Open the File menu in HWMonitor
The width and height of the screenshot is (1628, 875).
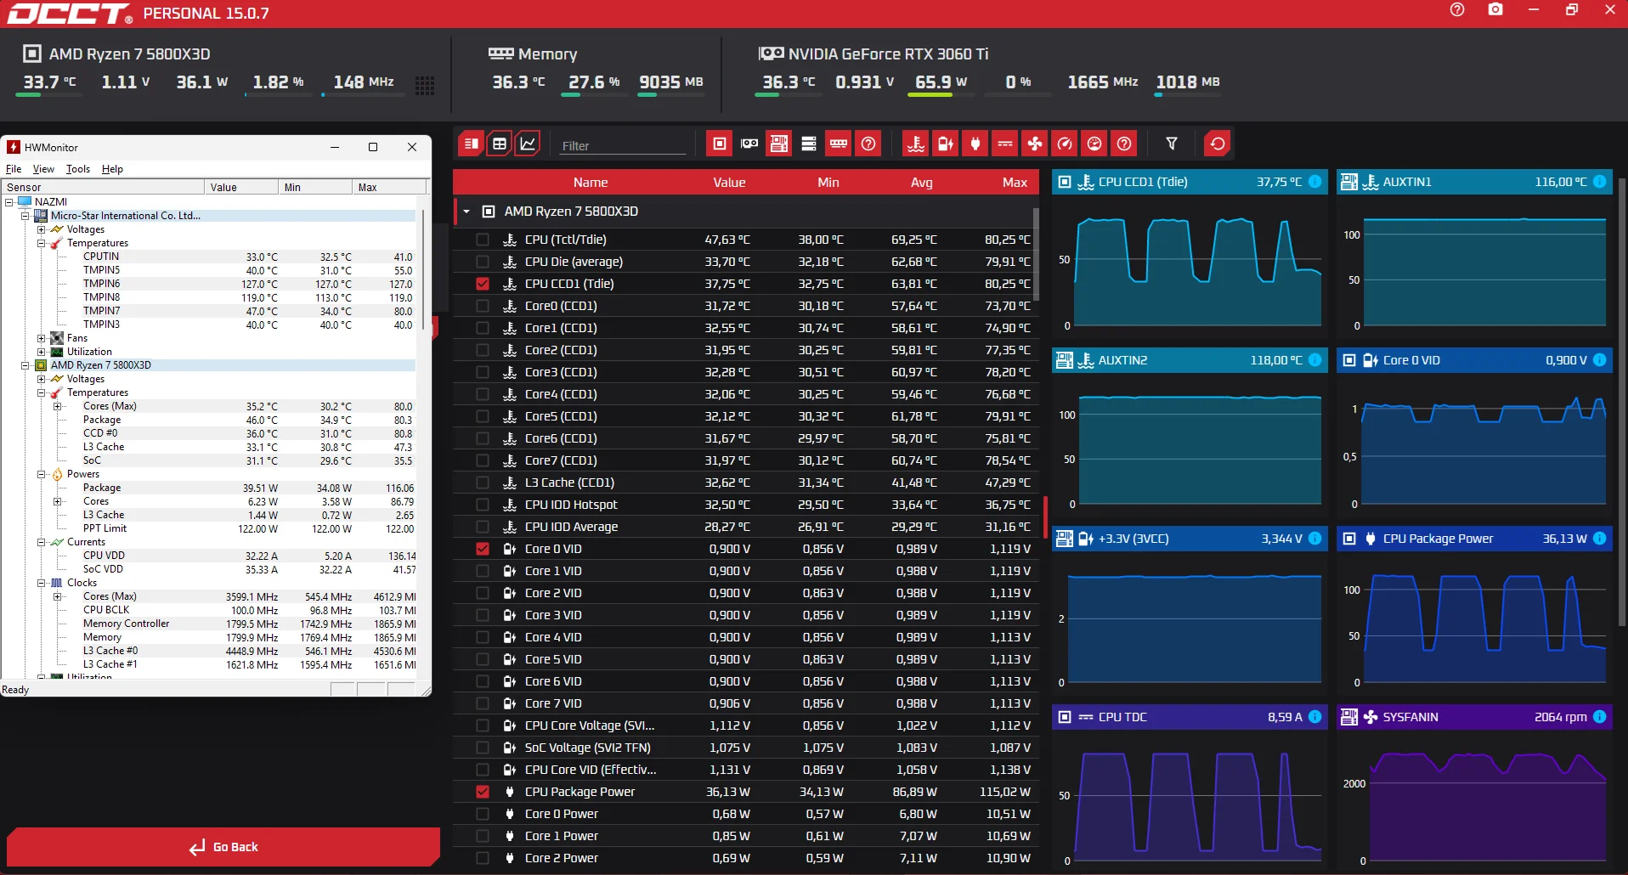click(x=14, y=169)
